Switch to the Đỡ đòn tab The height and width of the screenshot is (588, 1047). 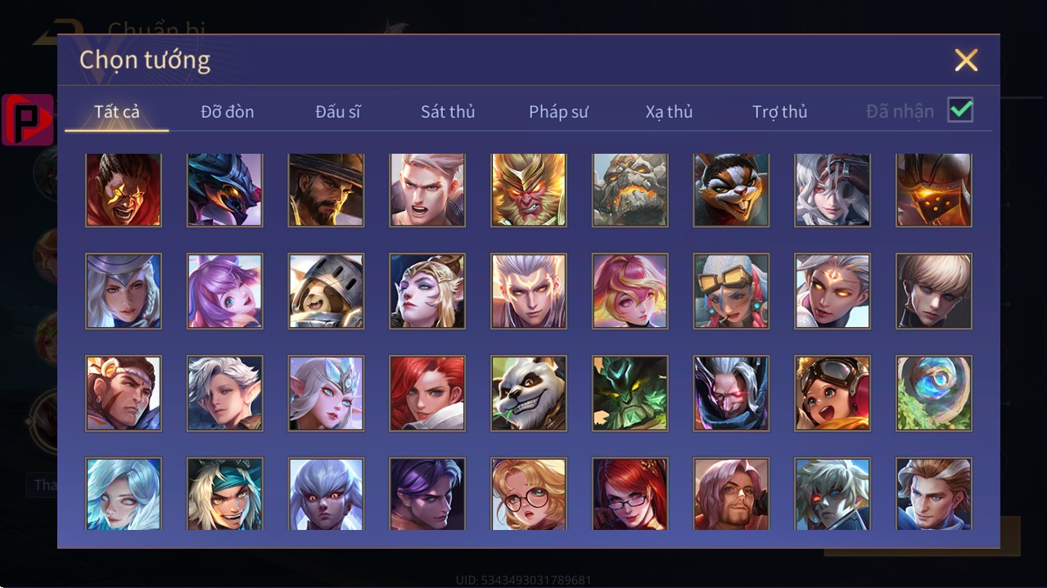click(x=228, y=112)
